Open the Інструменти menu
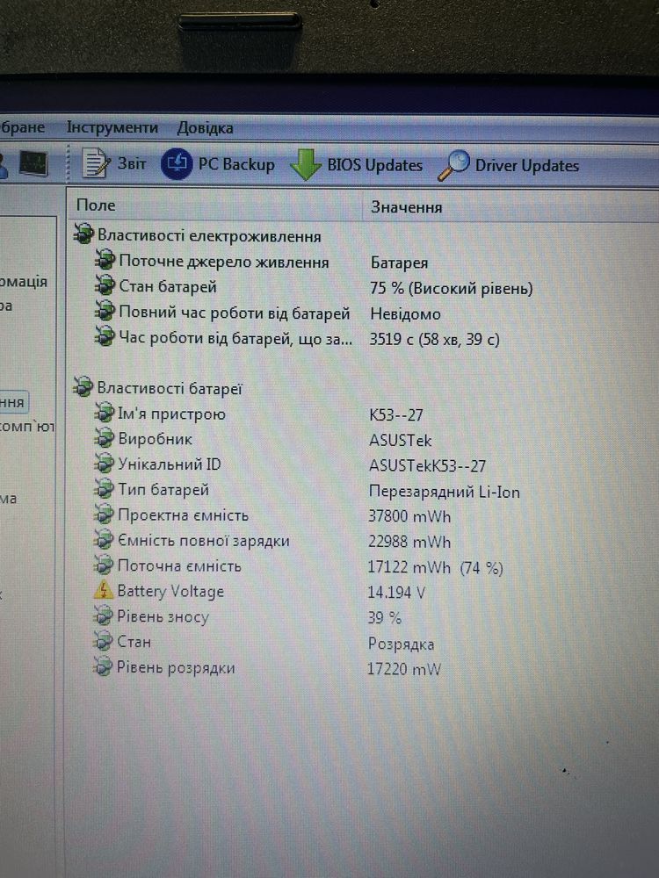 coord(112,127)
